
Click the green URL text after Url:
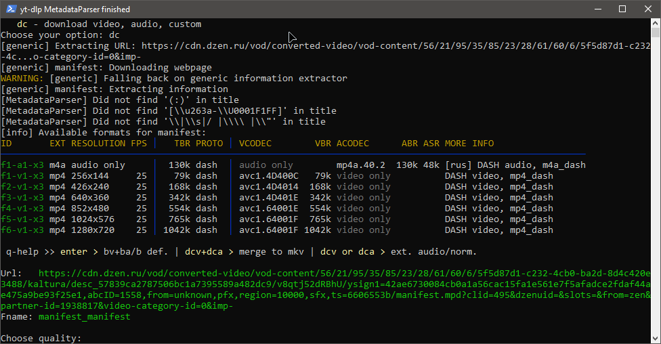326,290
